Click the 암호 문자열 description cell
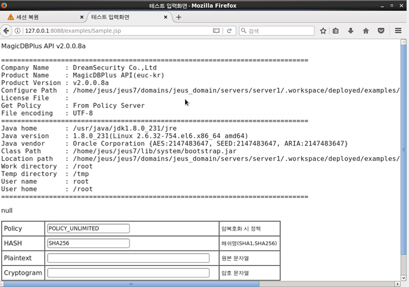The width and height of the screenshot is (409, 287). pyautogui.click(x=250, y=273)
